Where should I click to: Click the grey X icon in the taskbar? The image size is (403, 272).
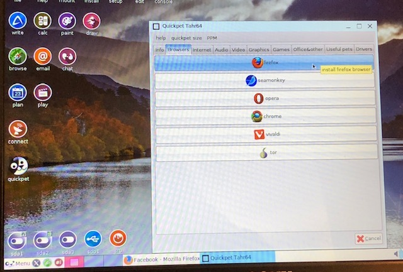pyautogui.click(x=37, y=263)
